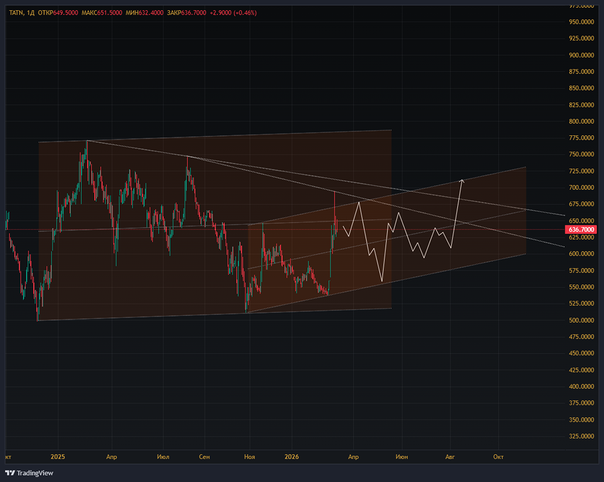The image size is (604, 482).
Task: Click the 425.0000 price axis label
Action: click(x=581, y=370)
